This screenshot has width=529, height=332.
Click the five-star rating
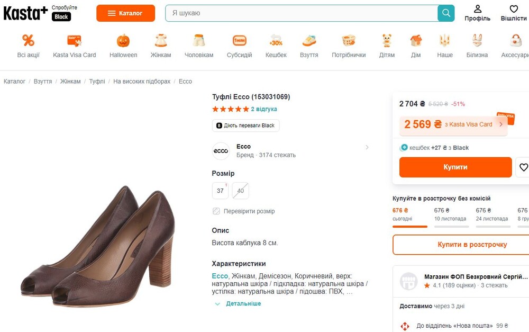(230, 109)
